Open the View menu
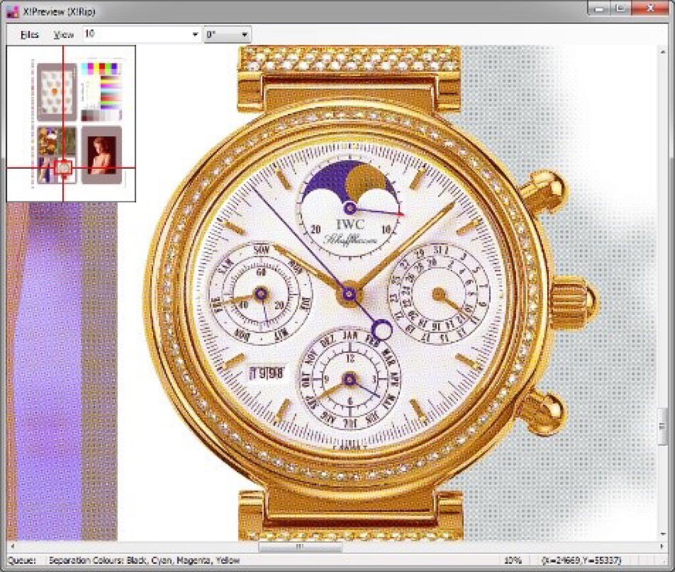The height and width of the screenshot is (572, 675). [63, 35]
